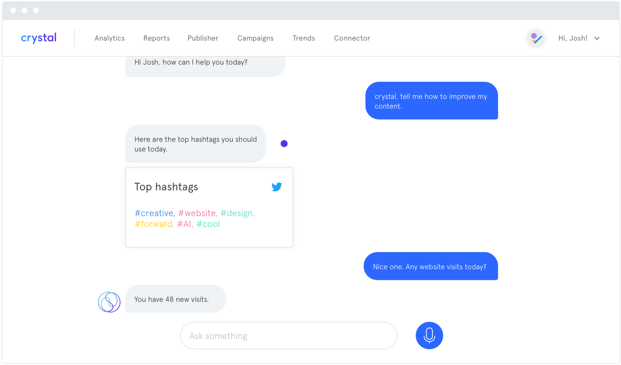This screenshot has width=621, height=365.
Task: Click the user profile avatar icon
Action: [x=535, y=38]
